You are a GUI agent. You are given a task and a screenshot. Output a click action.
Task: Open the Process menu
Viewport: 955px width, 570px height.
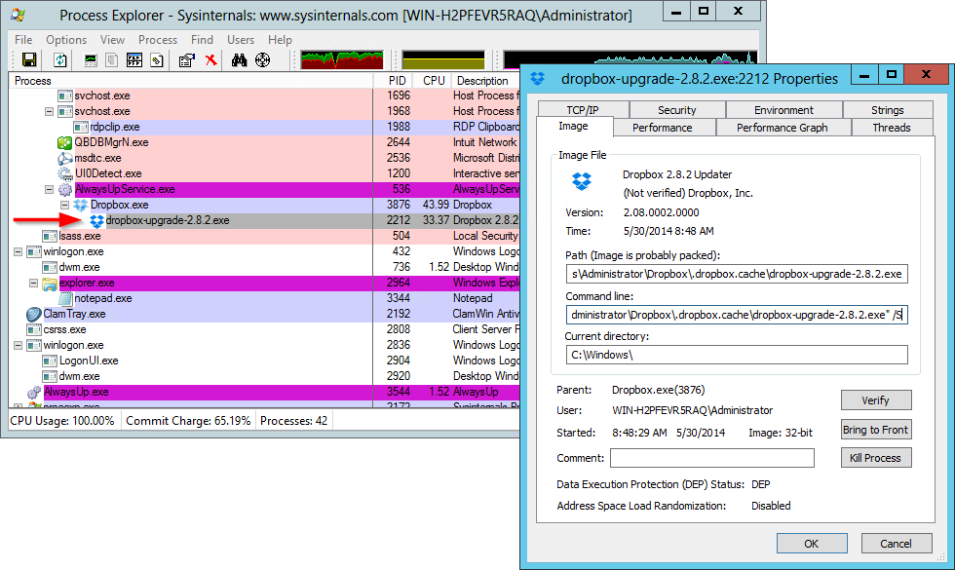(x=158, y=40)
